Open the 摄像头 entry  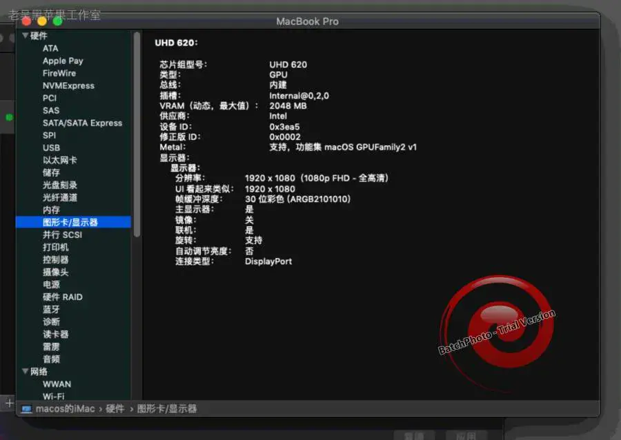pos(56,272)
